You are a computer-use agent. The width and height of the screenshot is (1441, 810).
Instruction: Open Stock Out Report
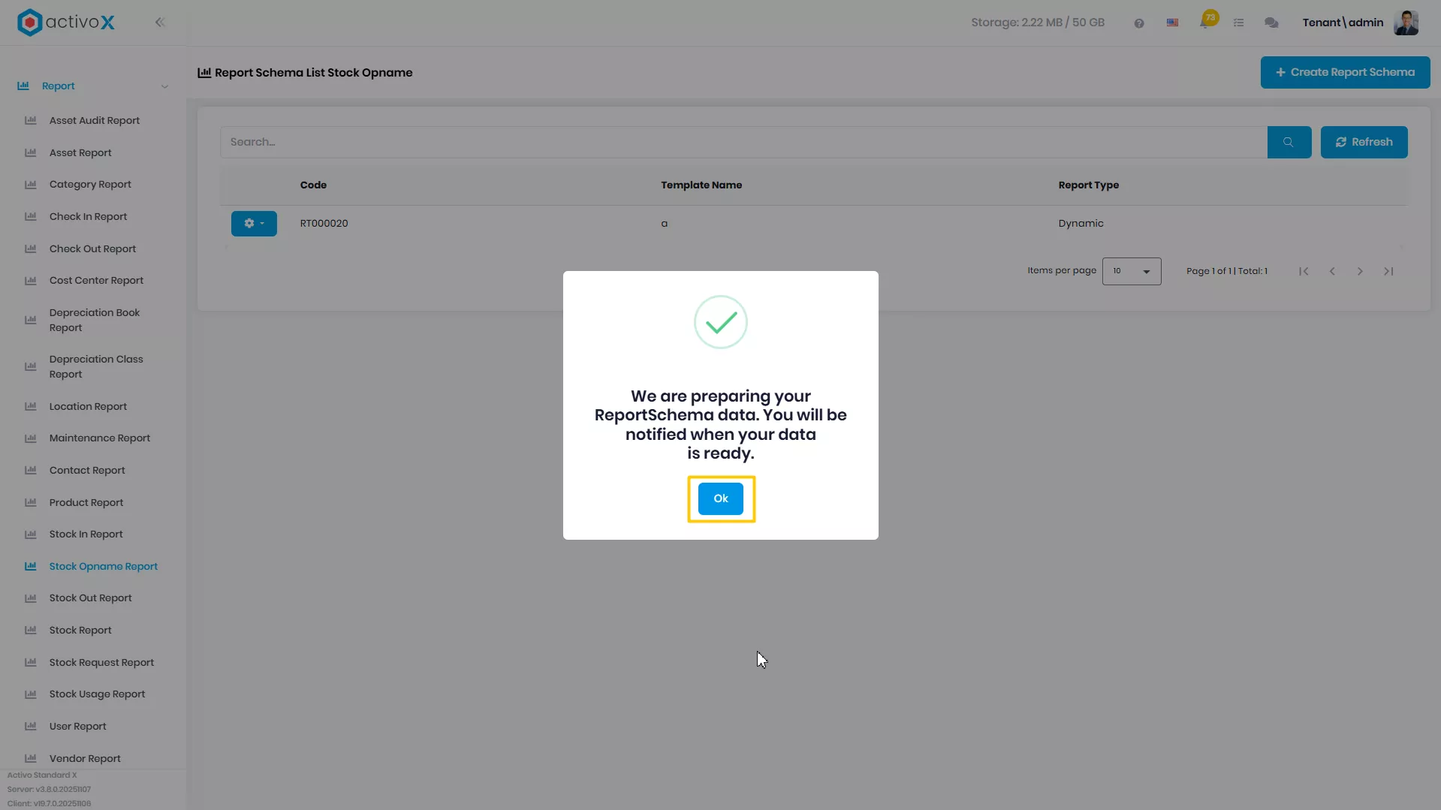click(x=90, y=598)
